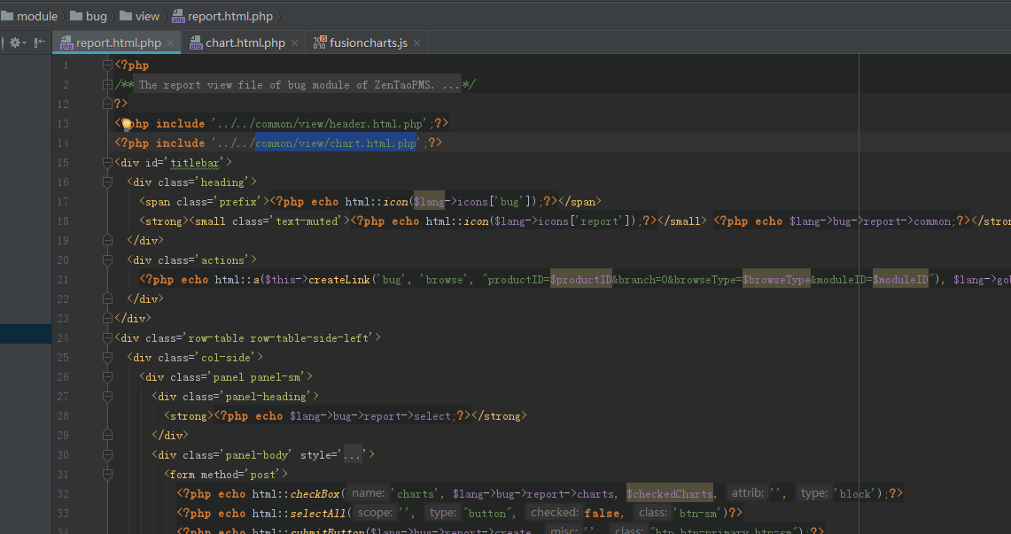
Task: Click line number 21 in the gutter
Action: coord(62,280)
